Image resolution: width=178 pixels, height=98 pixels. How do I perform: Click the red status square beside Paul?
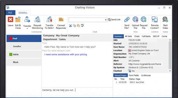(x=11, y=38)
